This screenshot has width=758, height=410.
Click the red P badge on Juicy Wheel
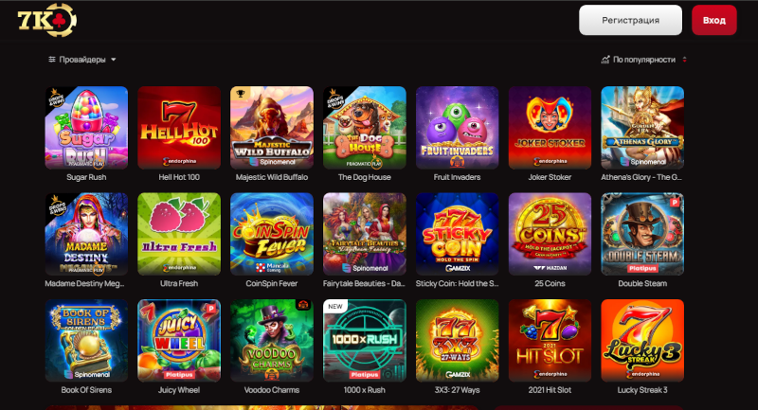tap(211, 309)
